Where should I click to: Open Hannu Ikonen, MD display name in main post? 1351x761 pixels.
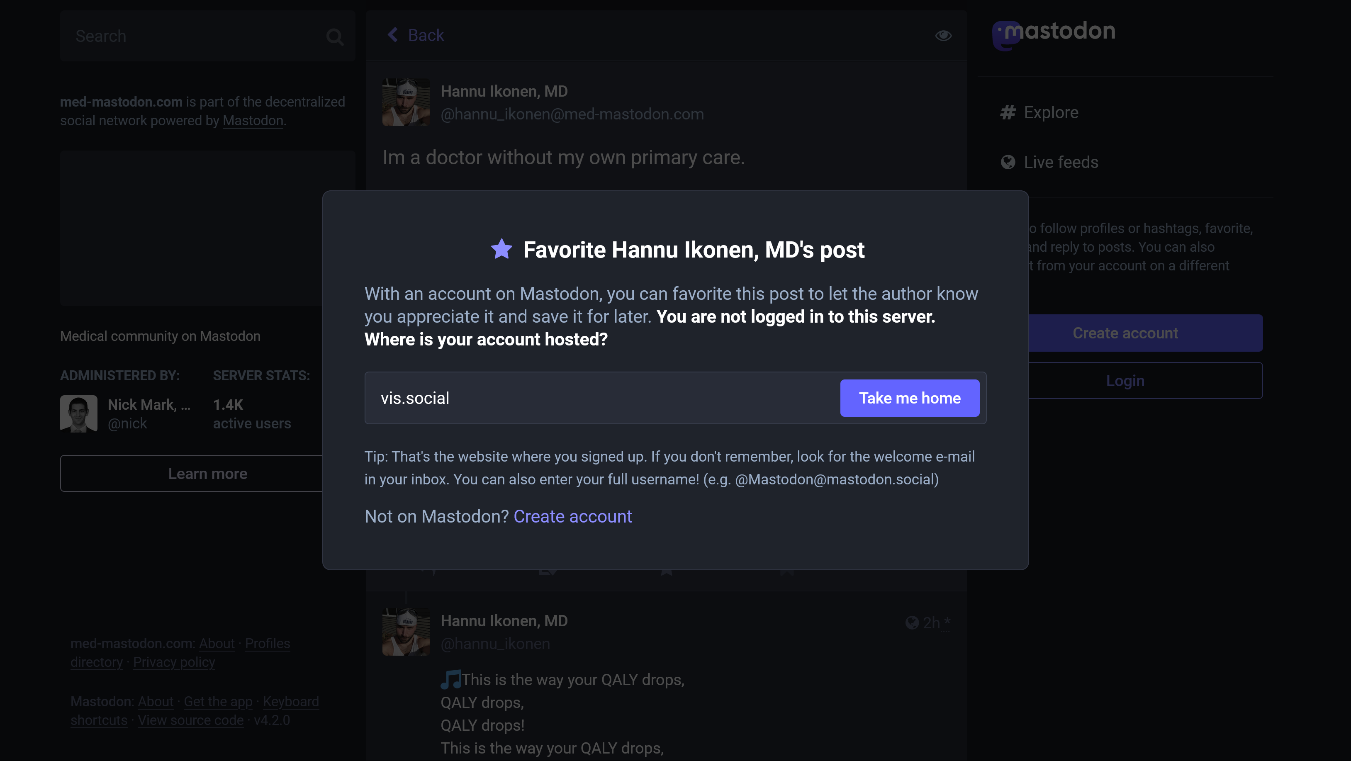click(x=504, y=91)
